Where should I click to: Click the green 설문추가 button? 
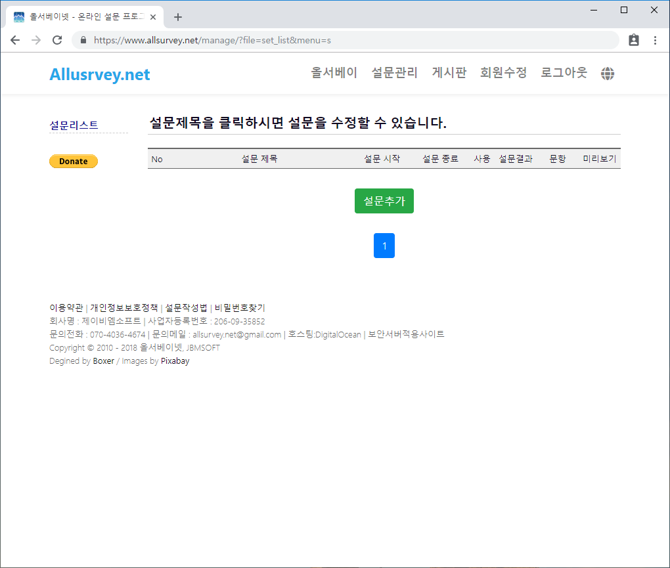click(384, 201)
